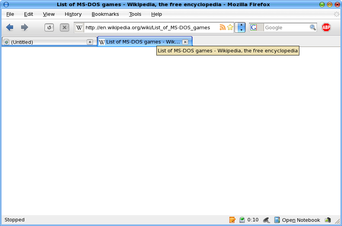Open the address bar history dropdown

coord(240,28)
